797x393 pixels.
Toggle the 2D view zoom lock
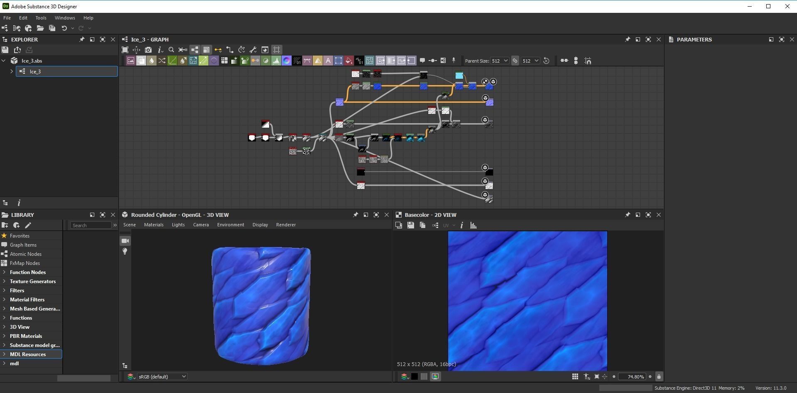659,376
